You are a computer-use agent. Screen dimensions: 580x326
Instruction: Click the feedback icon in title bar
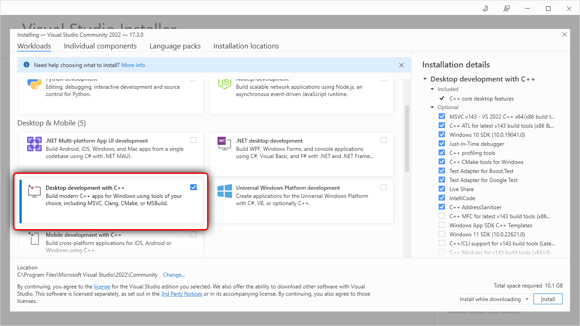[x=506, y=9]
